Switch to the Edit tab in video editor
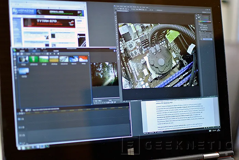Screen dimensions: 239x160 click(x=34, y=50)
